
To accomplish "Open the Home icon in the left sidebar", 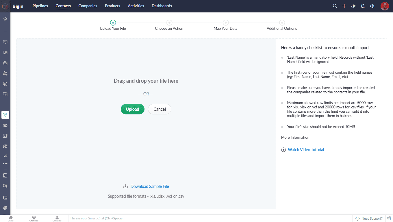I will coord(5,19).
